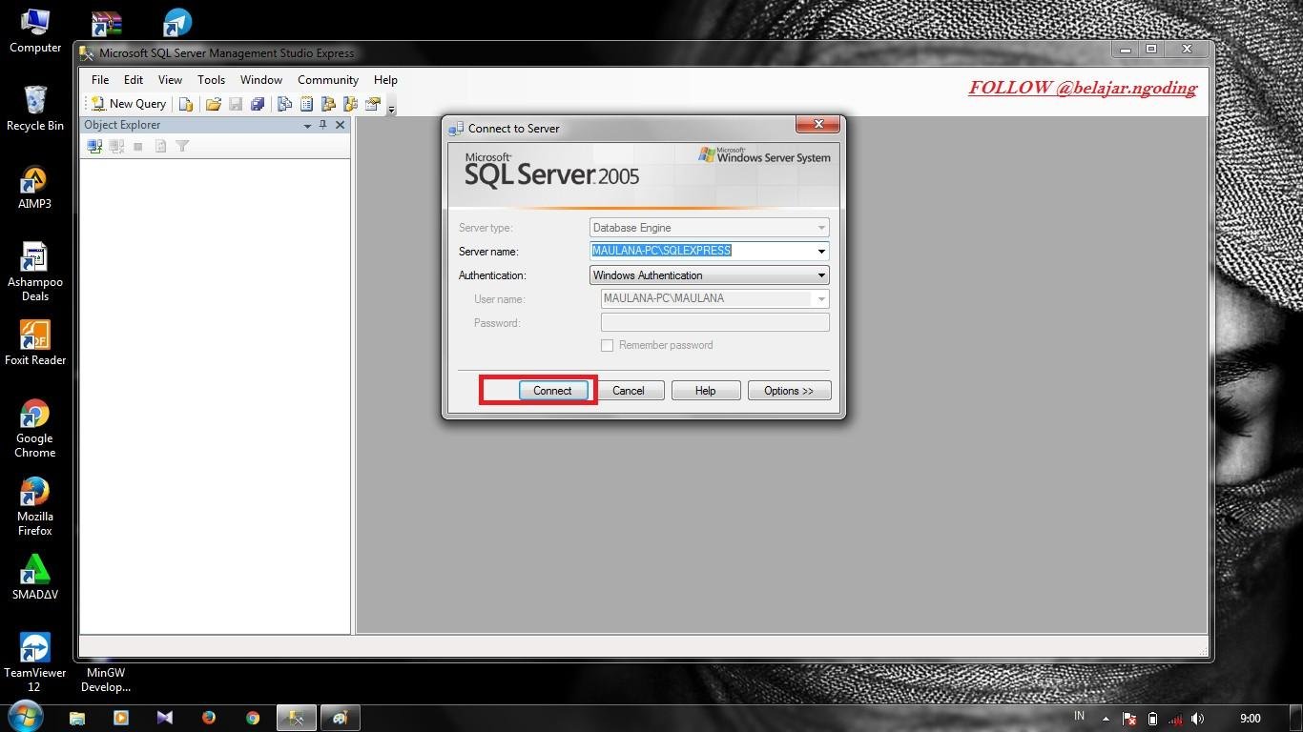Viewport: 1303px width, 732px height.
Task: Select the Recycle Bin desktop icon
Action: tap(35, 109)
